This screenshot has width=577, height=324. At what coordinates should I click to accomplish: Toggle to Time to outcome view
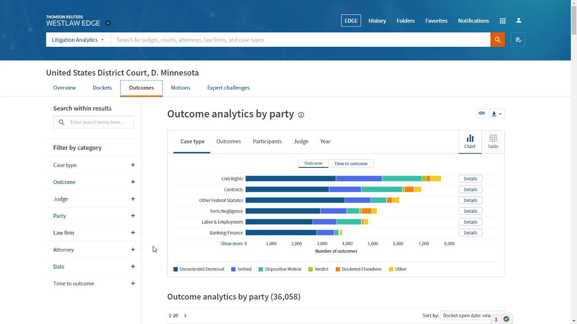click(351, 163)
